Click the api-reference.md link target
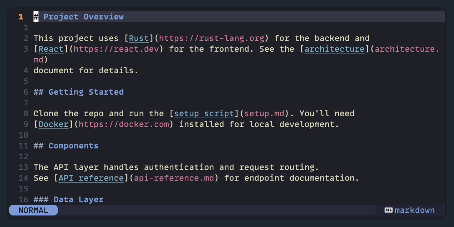The height and width of the screenshot is (227, 454). tap(174, 178)
